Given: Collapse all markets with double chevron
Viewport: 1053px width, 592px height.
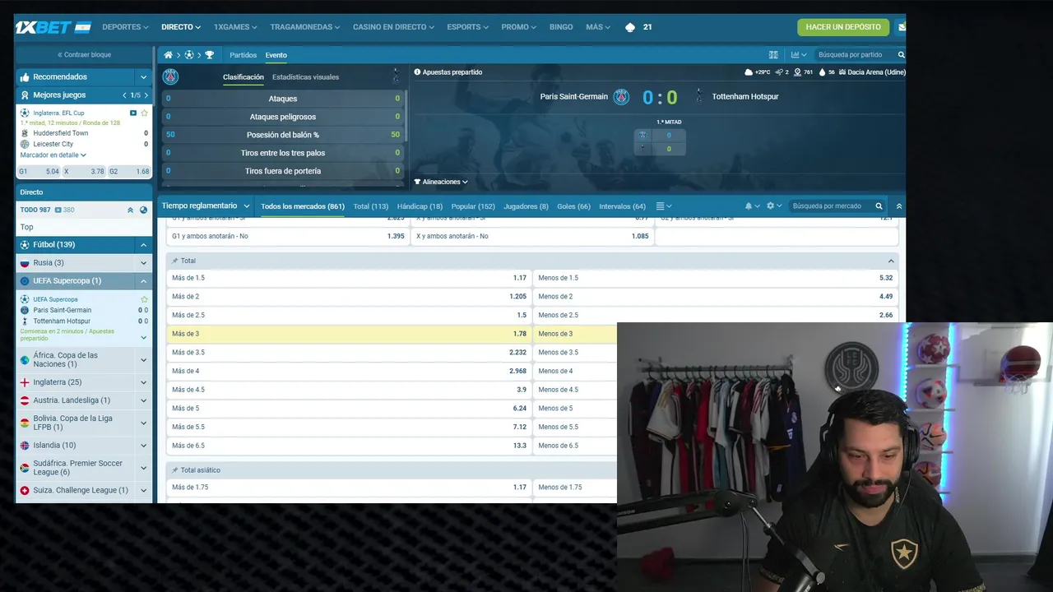Looking at the screenshot, I should coord(898,206).
